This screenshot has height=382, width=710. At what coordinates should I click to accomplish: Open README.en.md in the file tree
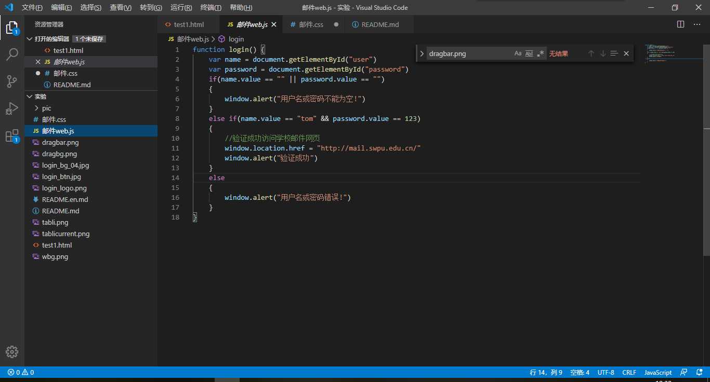tap(91, 199)
